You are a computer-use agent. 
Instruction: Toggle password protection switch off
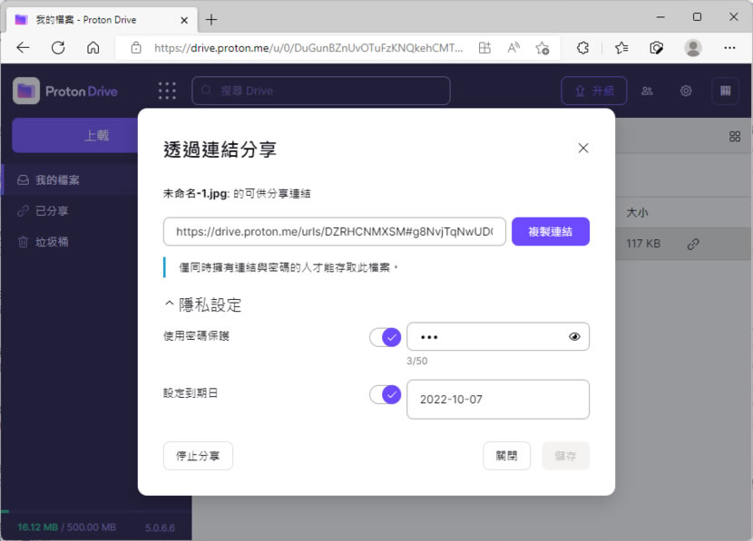coord(385,337)
